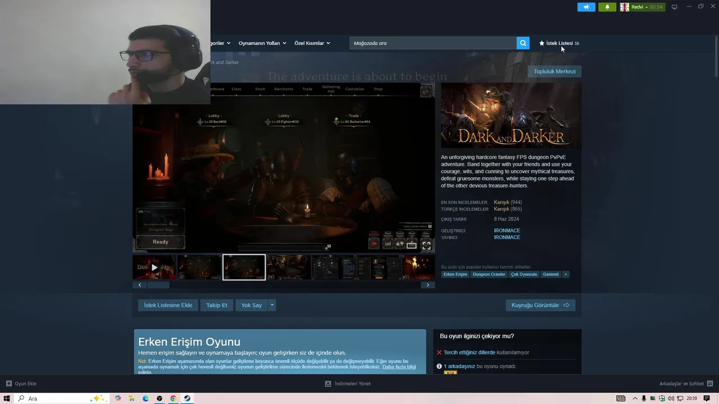Focus the Mağazada ara search field

click(x=433, y=43)
